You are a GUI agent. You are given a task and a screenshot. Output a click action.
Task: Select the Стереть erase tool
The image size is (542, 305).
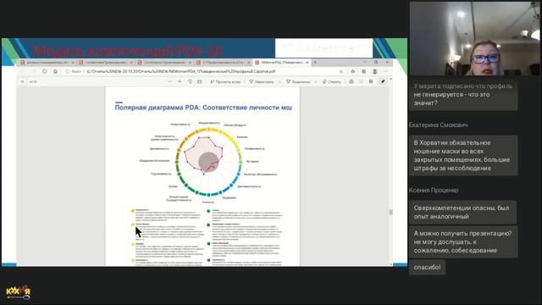click(x=331, y=81)
